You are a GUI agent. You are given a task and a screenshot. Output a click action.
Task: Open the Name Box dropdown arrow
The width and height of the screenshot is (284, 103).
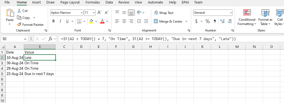click(x=25, y=39)
